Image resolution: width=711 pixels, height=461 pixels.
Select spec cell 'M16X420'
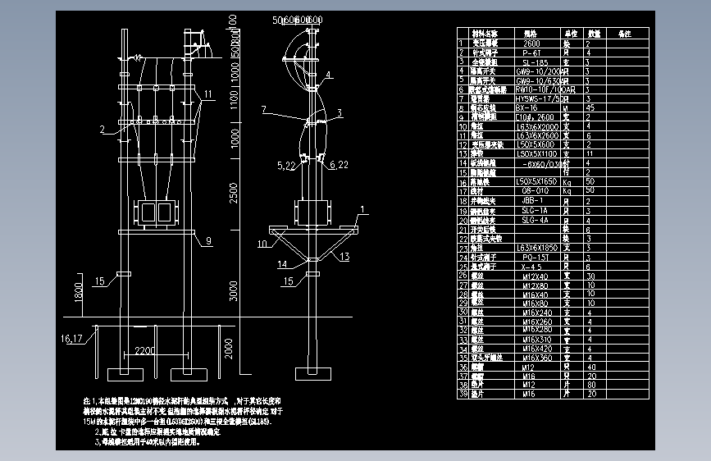click(x=537, y=349)
